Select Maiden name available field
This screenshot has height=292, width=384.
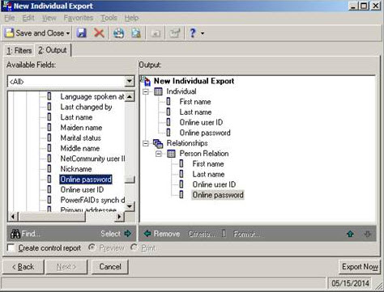(81, 128)
